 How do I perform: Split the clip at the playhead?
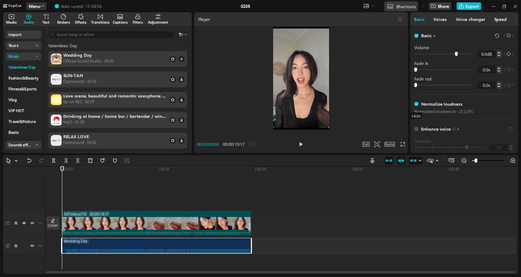(x=53, y=160)
